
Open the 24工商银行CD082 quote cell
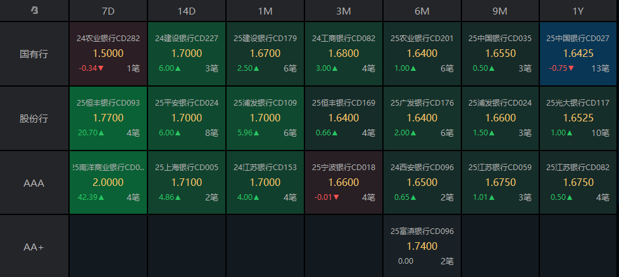pyautogui.click(x=344, y=54)
